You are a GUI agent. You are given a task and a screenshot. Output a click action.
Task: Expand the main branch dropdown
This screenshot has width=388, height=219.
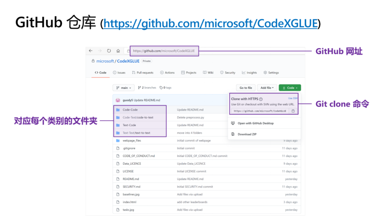124,88
